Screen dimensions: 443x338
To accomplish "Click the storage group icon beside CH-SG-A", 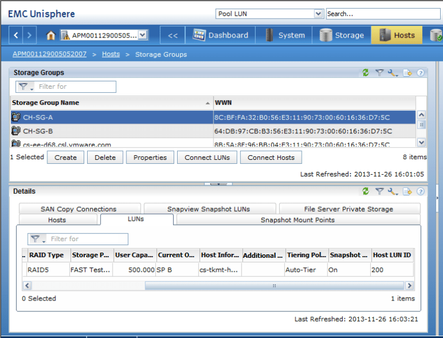I will pos(16,117).
